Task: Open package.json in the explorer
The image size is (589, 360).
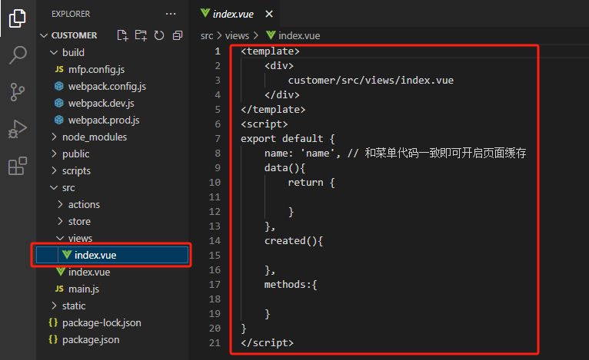Action: (90, 339)
